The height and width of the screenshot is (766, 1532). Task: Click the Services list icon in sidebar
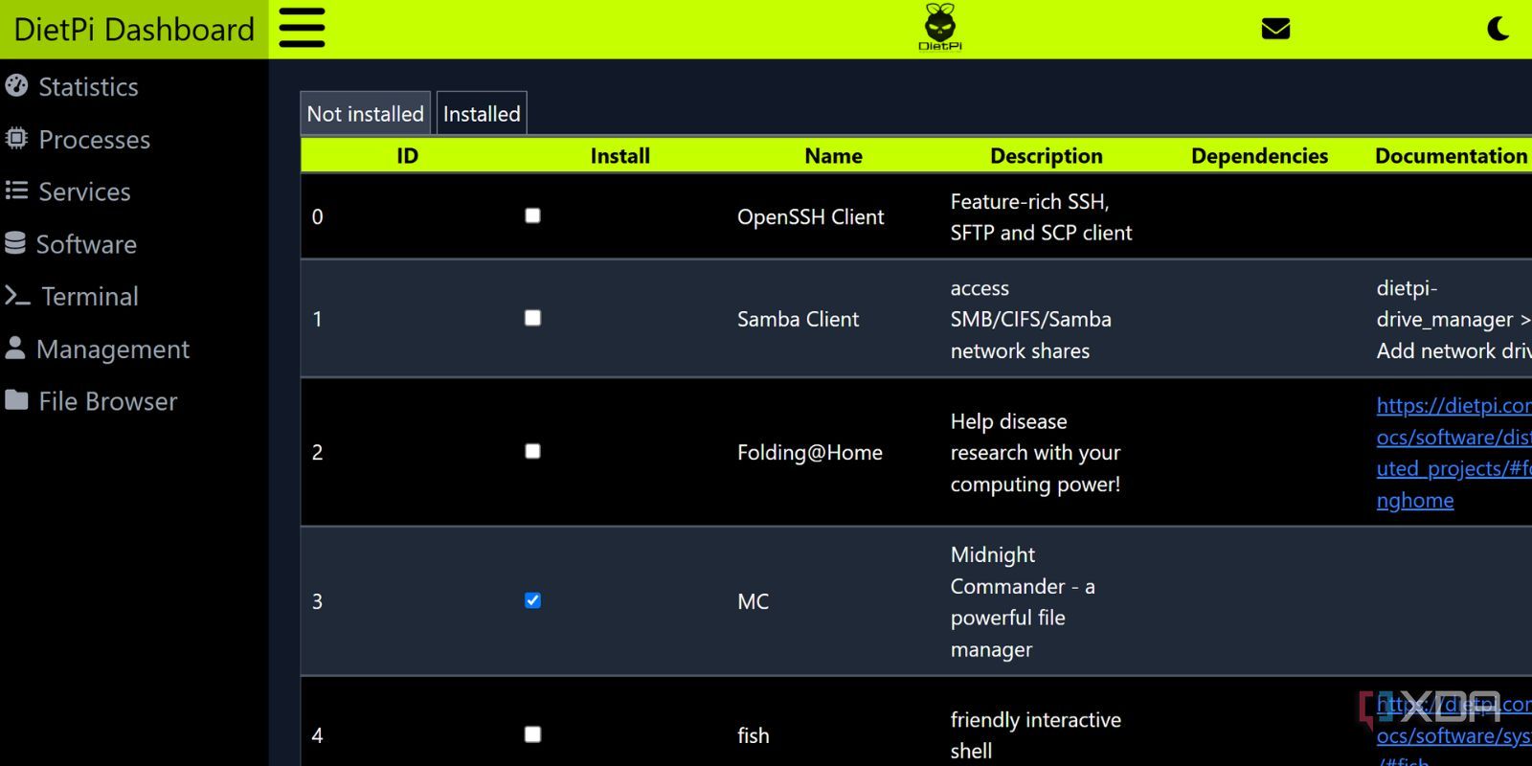[16, 191]
